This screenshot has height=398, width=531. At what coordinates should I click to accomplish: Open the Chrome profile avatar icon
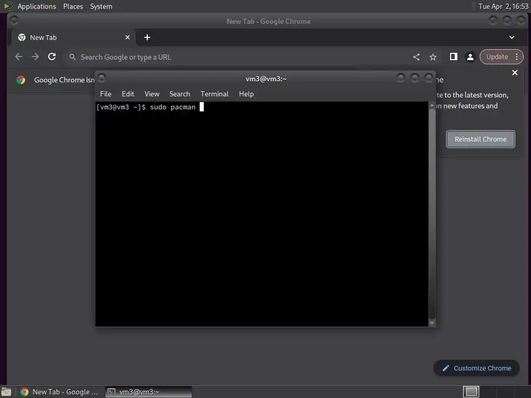[x=470, y=57]
